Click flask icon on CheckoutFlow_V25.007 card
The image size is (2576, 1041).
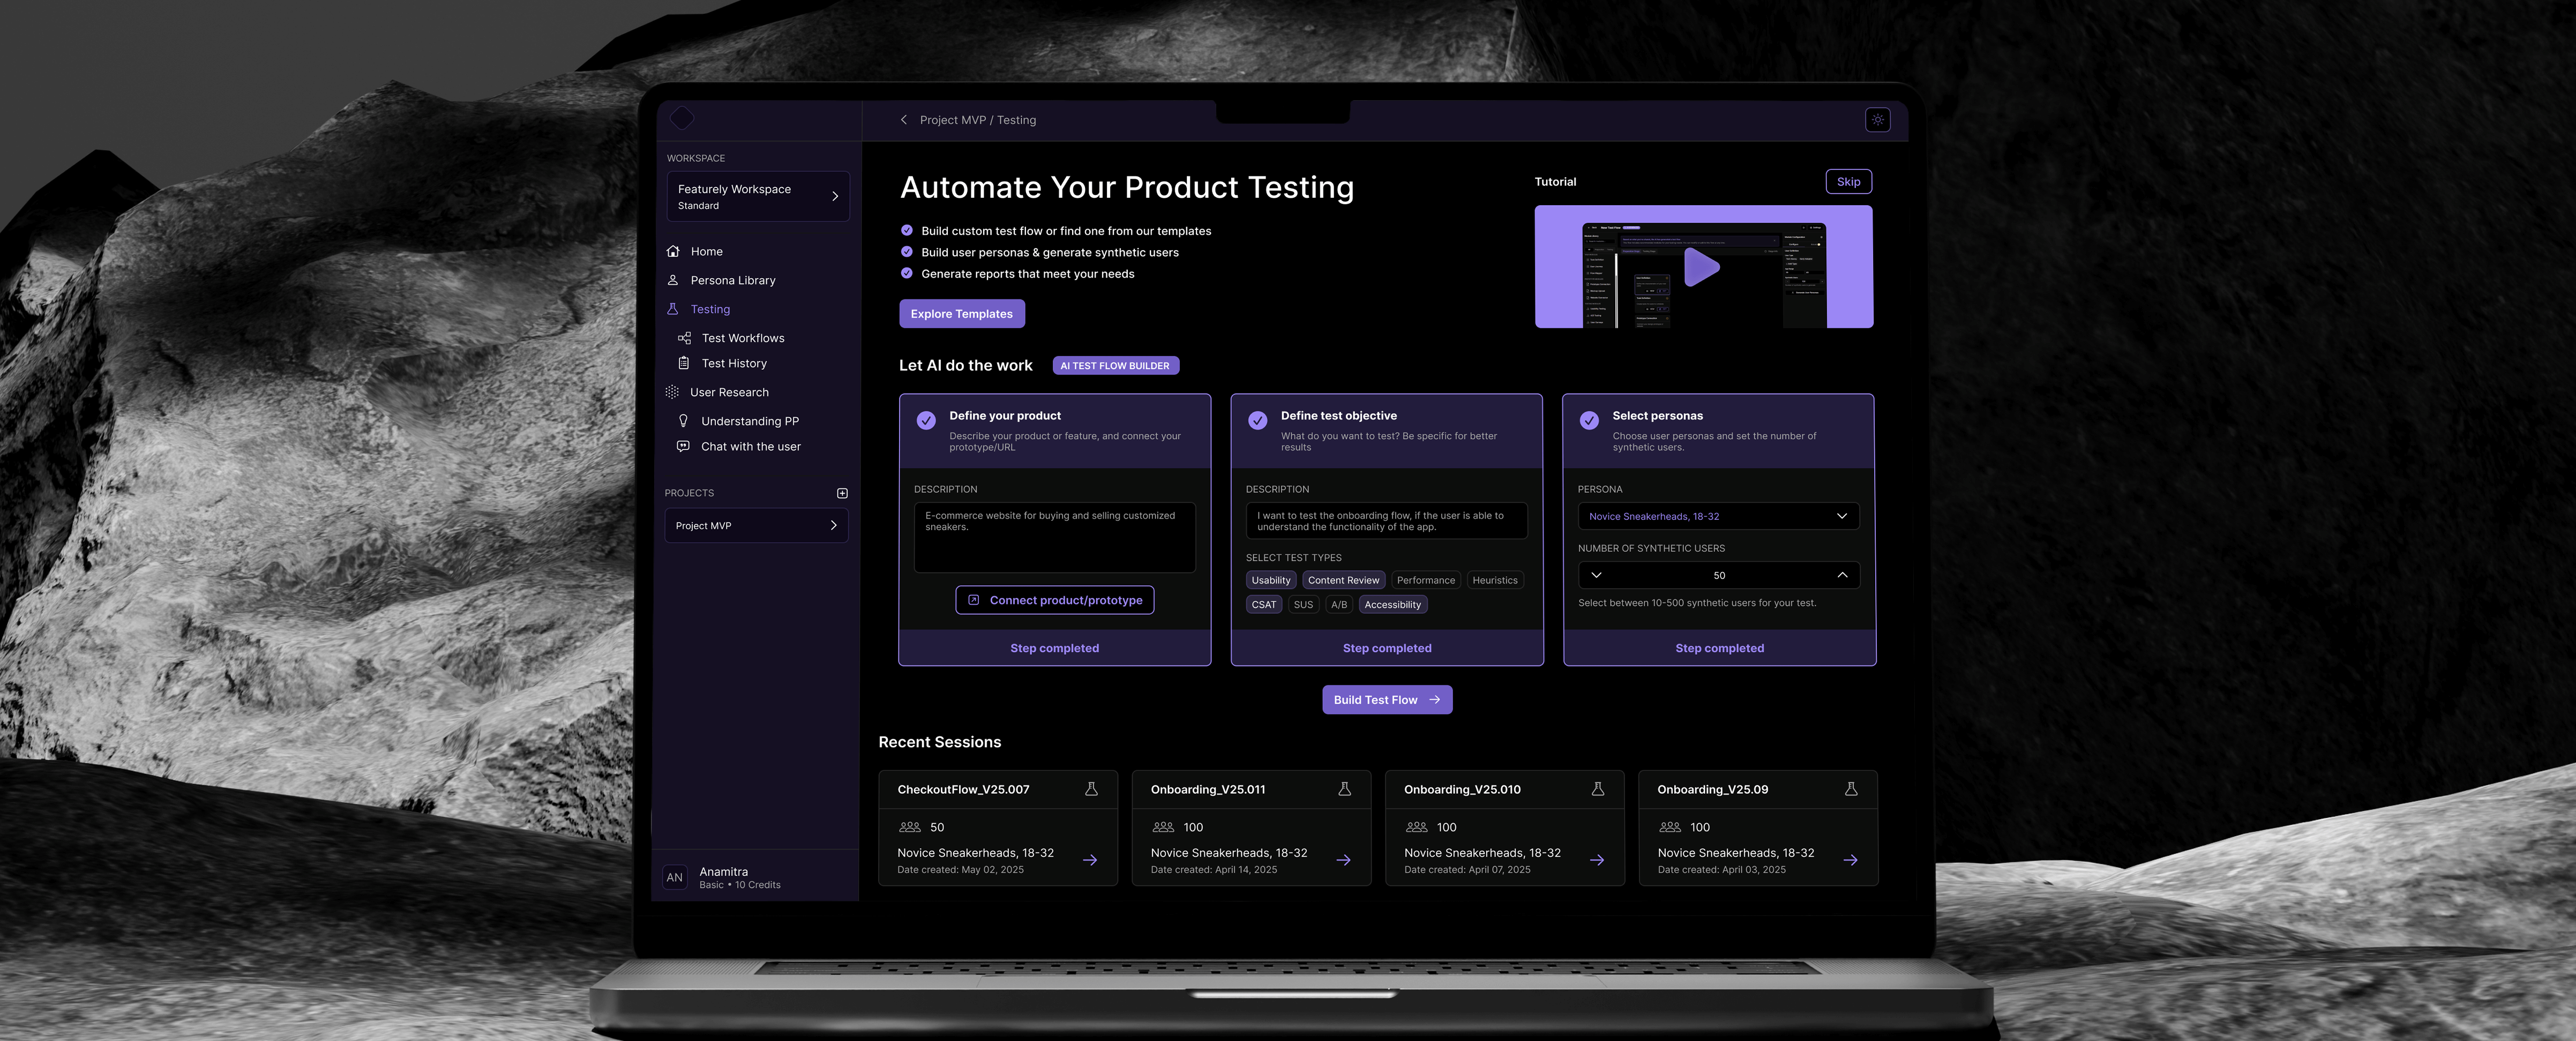pos(1091,789)
